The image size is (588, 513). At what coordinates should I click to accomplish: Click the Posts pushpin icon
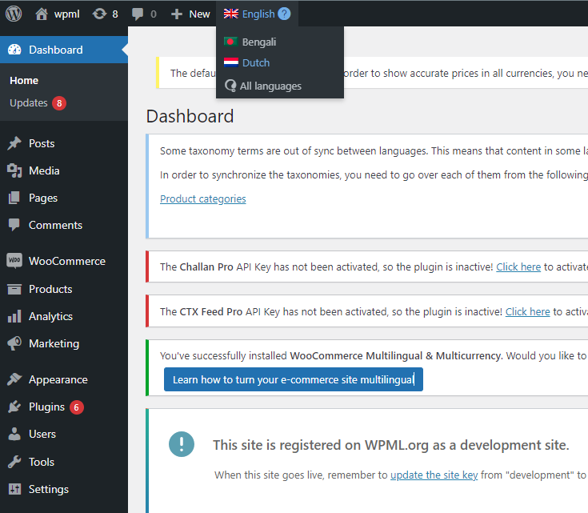click(x=14, y=143)
